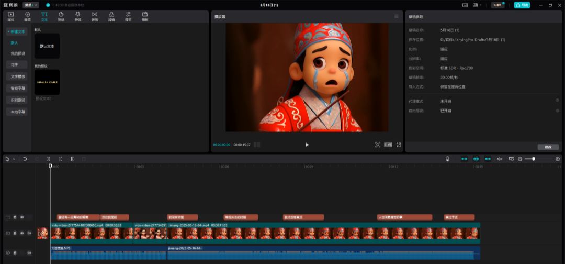Switch to the 转场 transitions tab
Image resolution: width=565 pixels, height=264 pixels.
click(95, 16)
